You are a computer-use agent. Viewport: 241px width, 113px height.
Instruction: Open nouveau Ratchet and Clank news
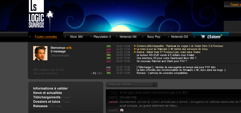(162, 61)
